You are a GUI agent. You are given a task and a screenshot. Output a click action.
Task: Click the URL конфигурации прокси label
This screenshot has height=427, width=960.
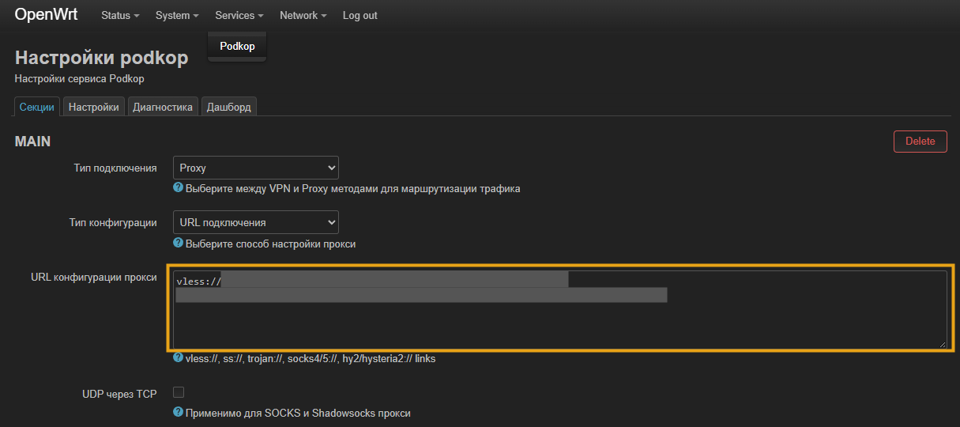pos(94,278)
